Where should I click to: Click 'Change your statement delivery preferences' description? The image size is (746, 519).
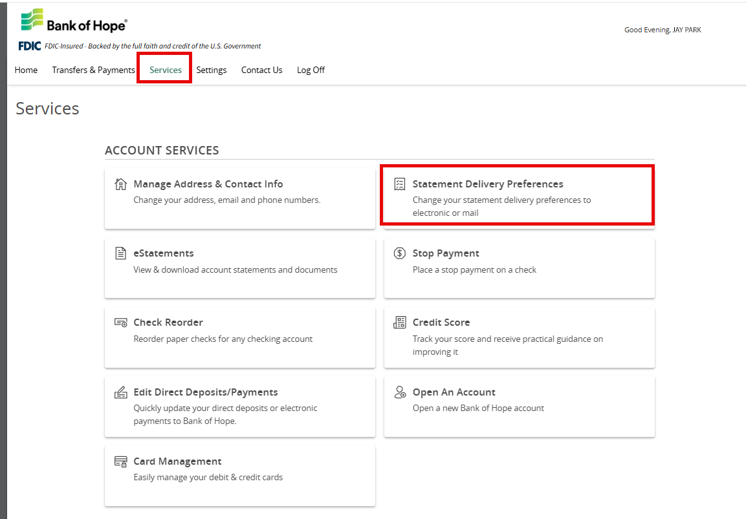[x=502, y=207]
